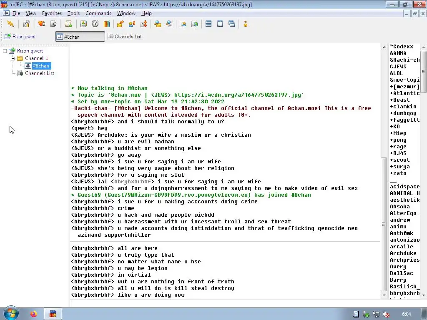
Task: Select +pong in the nicklist
Action: pos(398,140)
